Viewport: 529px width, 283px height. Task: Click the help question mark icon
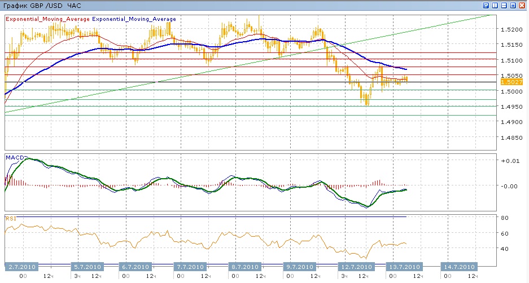tap(486, 5)
